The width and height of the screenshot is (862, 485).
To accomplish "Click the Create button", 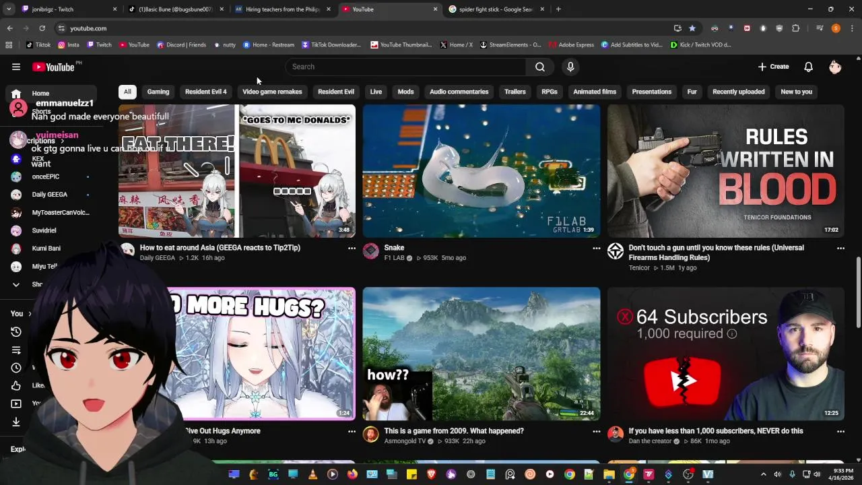I will pos(773,67).
